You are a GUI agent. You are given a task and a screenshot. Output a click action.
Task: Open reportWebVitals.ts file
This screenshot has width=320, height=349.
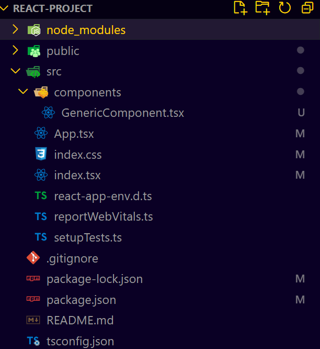104,217
